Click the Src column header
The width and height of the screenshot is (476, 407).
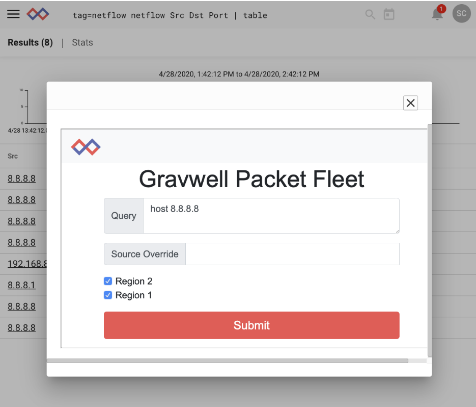pos(13,156)
